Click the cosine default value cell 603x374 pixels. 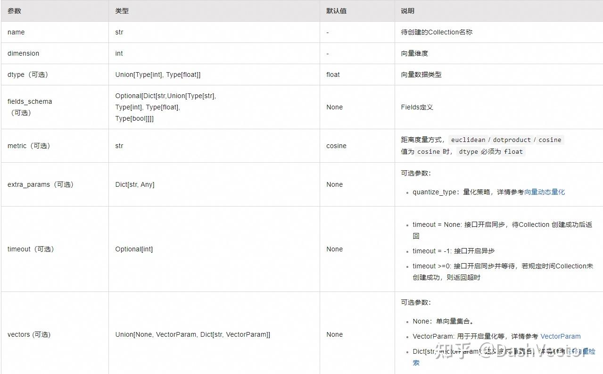(x=336, y=146)
